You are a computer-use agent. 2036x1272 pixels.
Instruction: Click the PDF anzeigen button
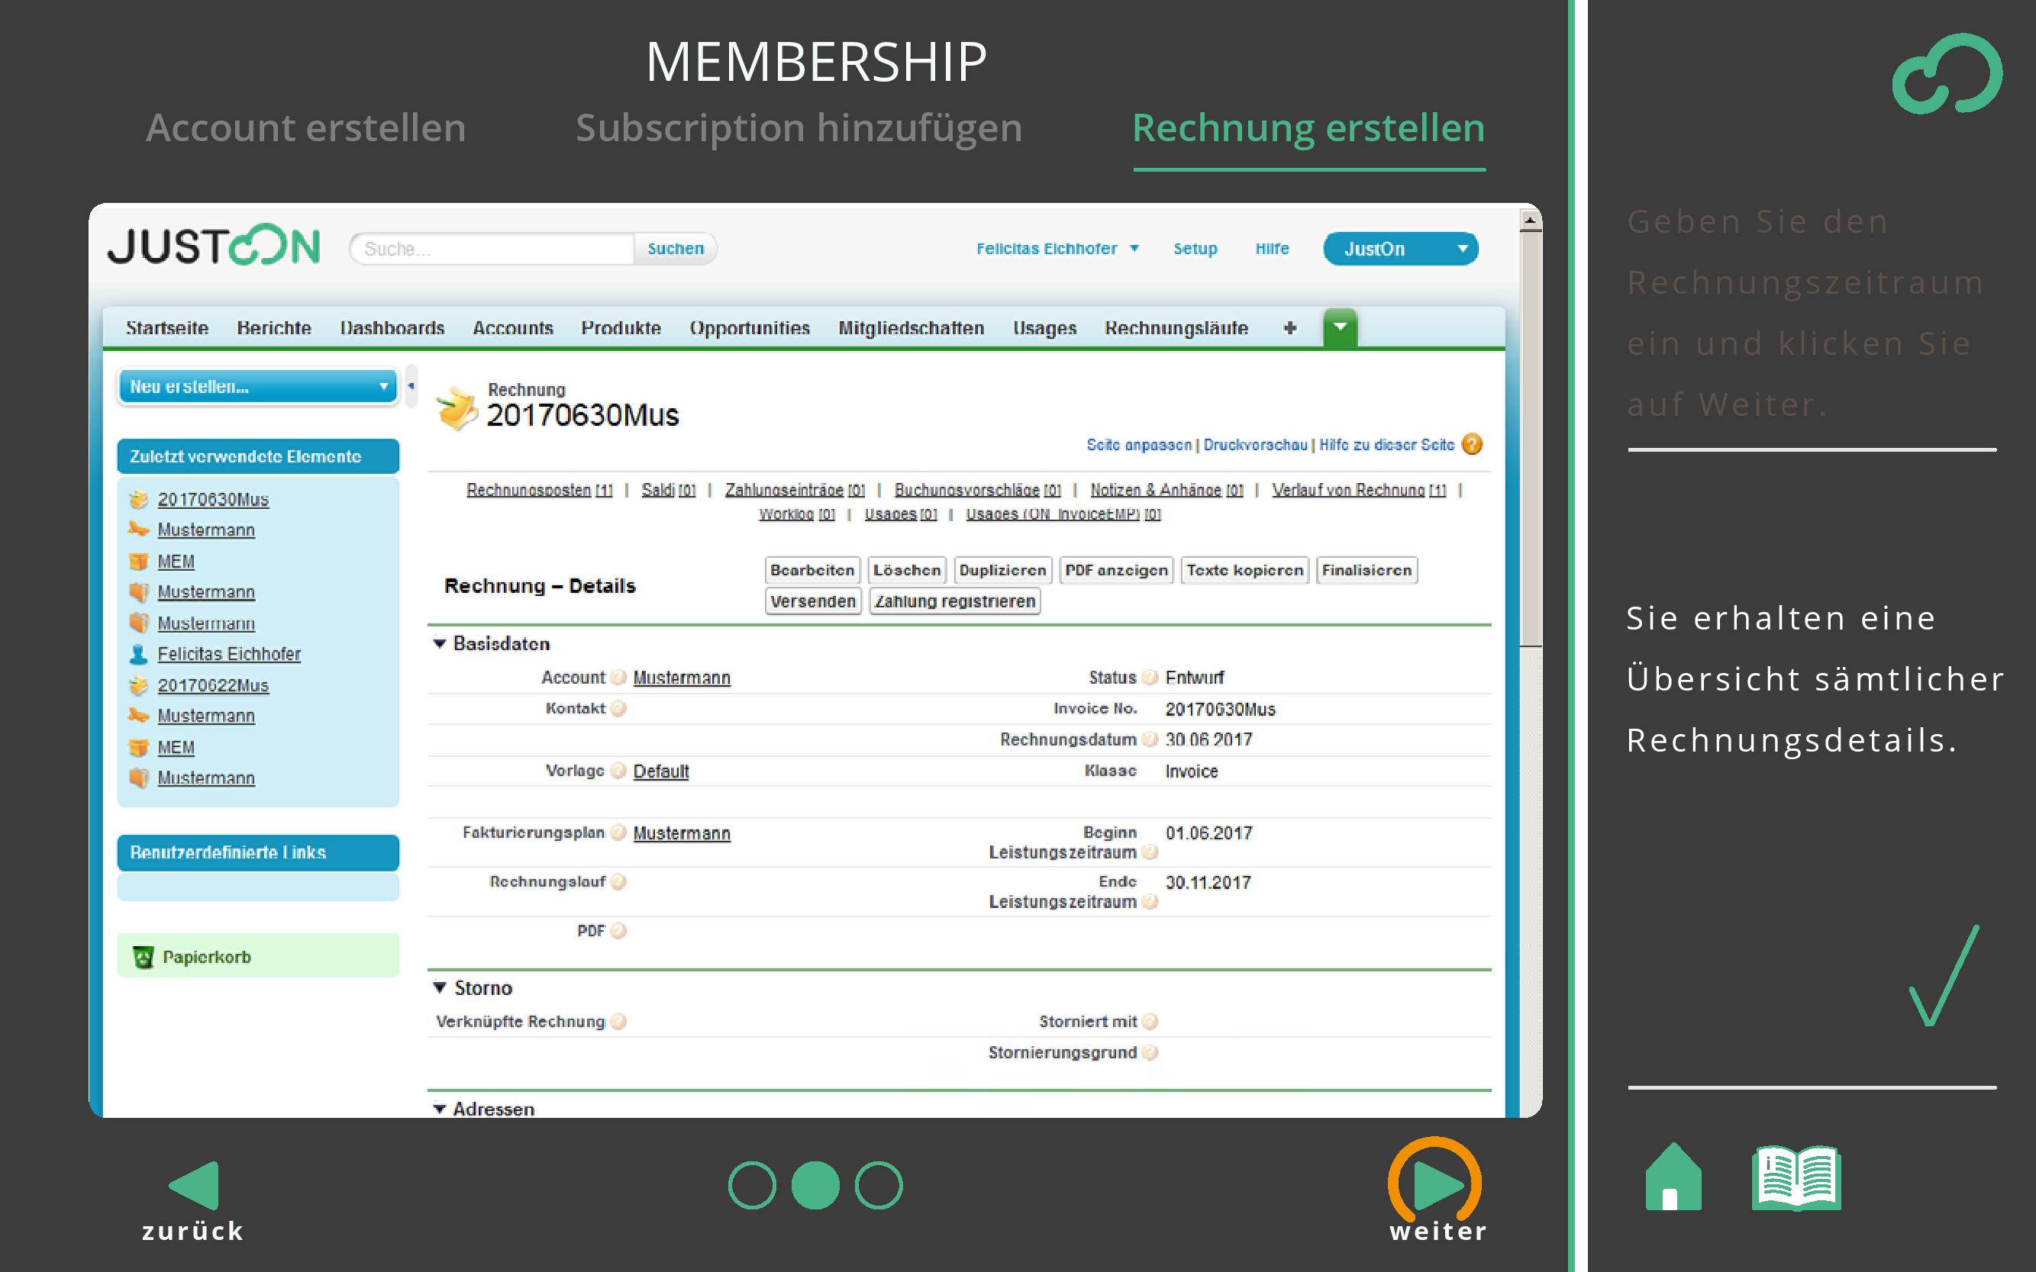[1115, 571]
